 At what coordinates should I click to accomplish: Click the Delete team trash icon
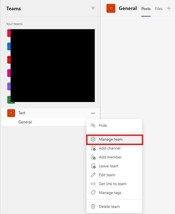coord(93,206)
